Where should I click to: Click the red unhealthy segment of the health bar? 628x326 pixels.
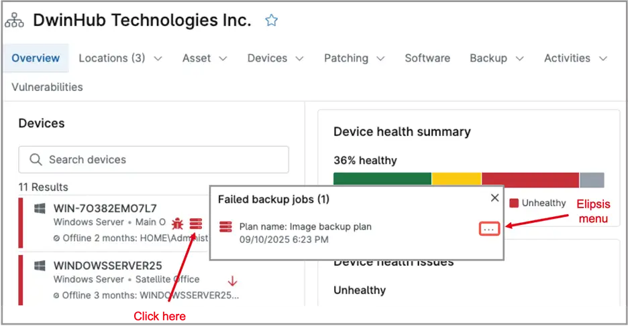(x=530, y=180)
